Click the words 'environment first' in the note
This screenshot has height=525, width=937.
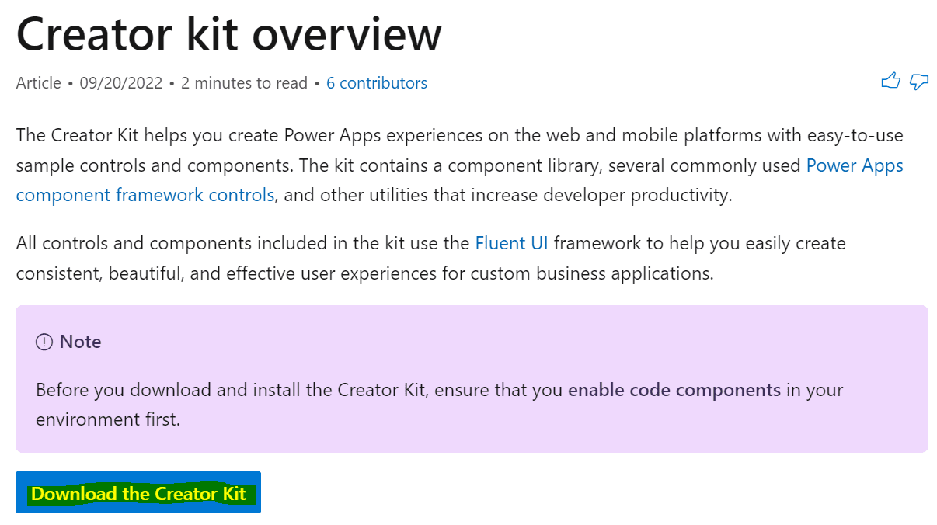(x=107, y=420)
